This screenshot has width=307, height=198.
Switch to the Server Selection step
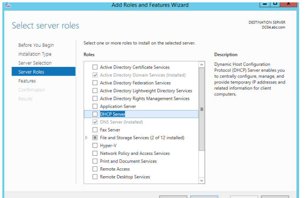pos(35,63)
